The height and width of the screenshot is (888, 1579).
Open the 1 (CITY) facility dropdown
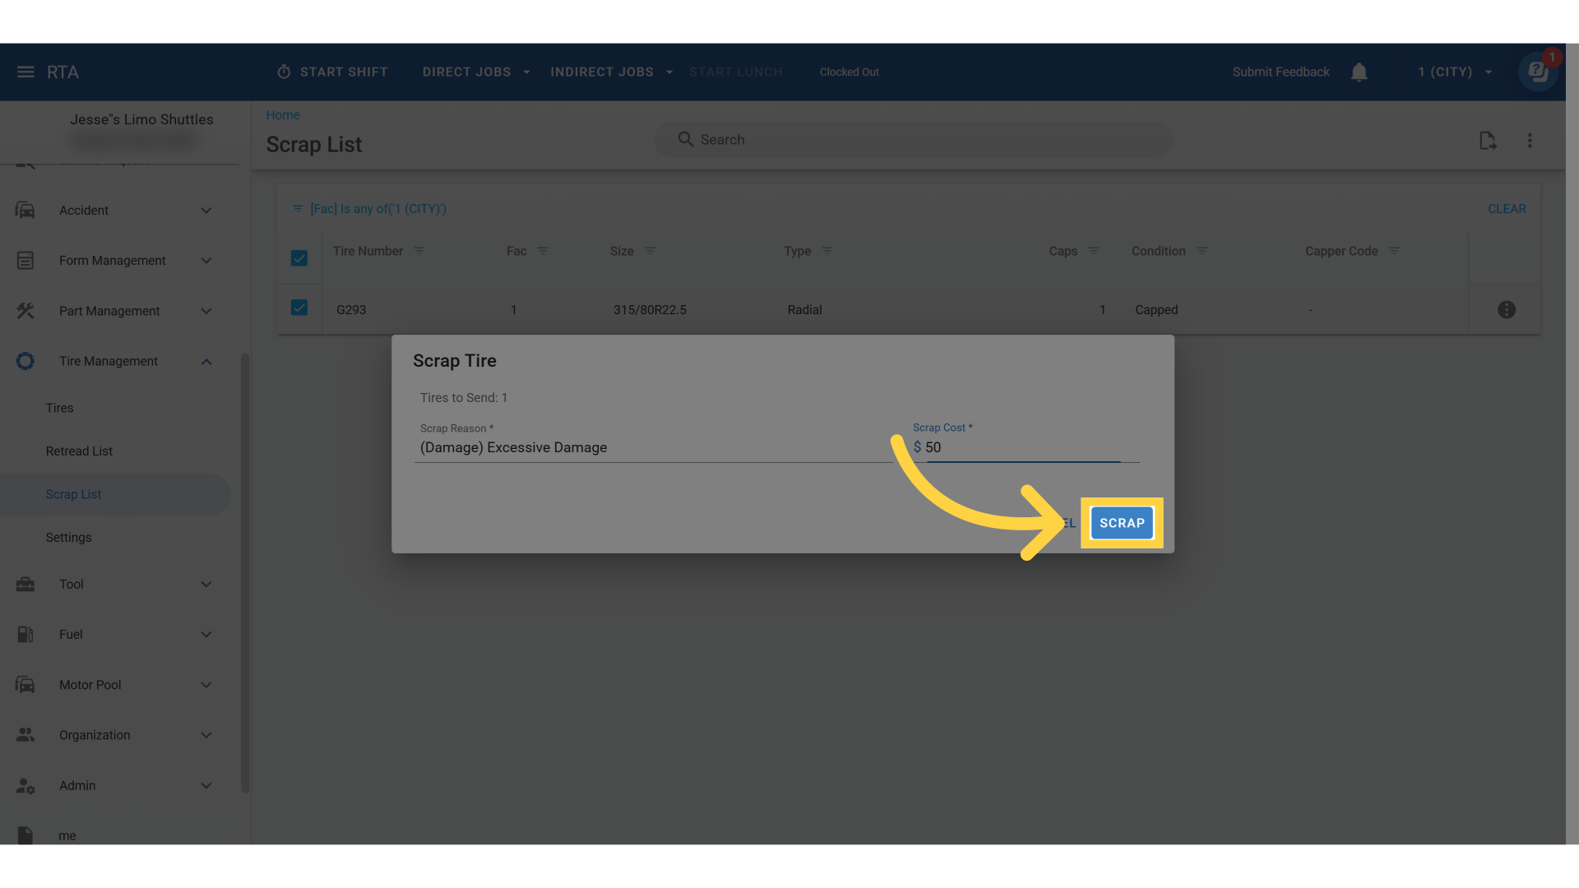pyautogui.click(x=1454, y=72)
